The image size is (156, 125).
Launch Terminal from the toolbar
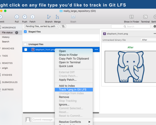coord(145,17)
